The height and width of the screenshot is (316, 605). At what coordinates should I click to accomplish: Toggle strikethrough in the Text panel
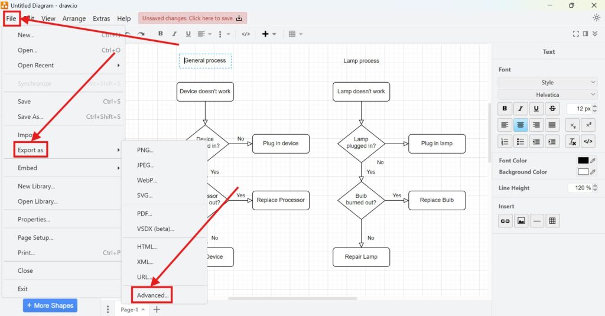[552, 109]
